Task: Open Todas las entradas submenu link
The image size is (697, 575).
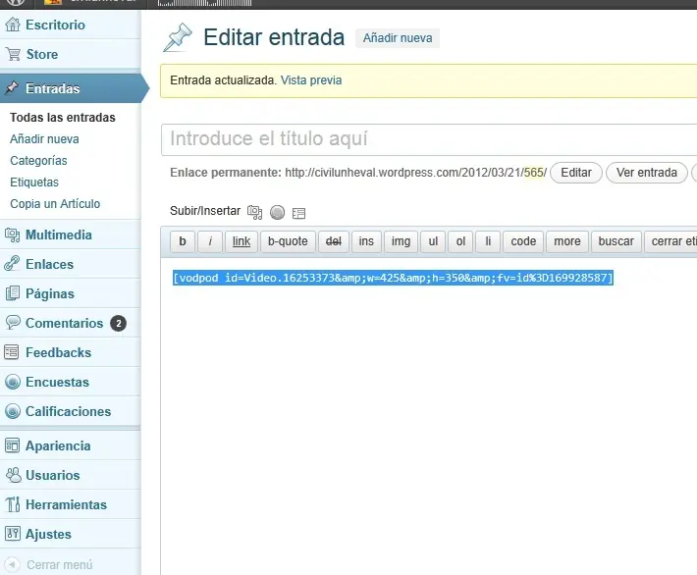Action: click(63, 118)
